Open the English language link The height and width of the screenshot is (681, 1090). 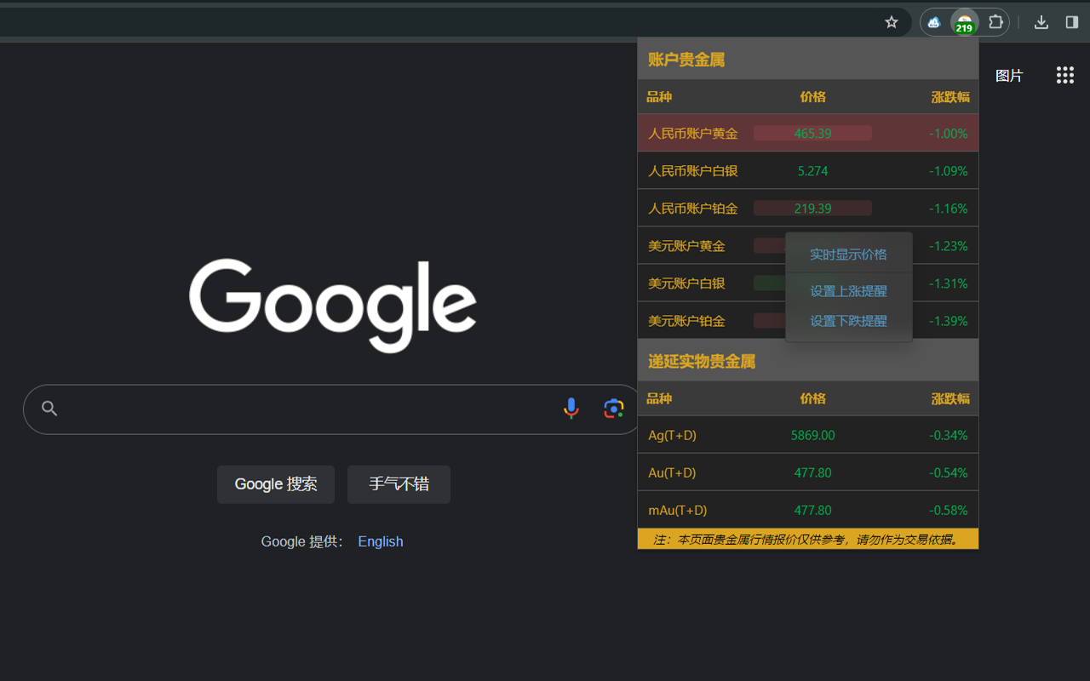click(x=380, y=541)
